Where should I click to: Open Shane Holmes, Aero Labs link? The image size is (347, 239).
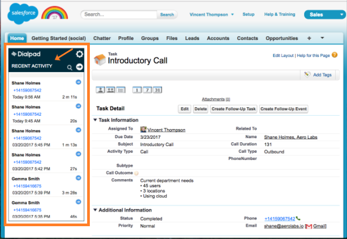[290, 137]
